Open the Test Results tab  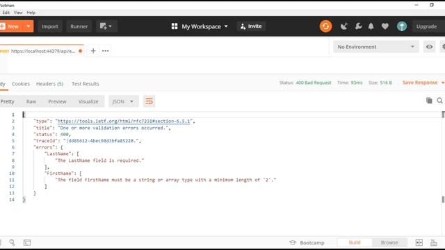86,84
